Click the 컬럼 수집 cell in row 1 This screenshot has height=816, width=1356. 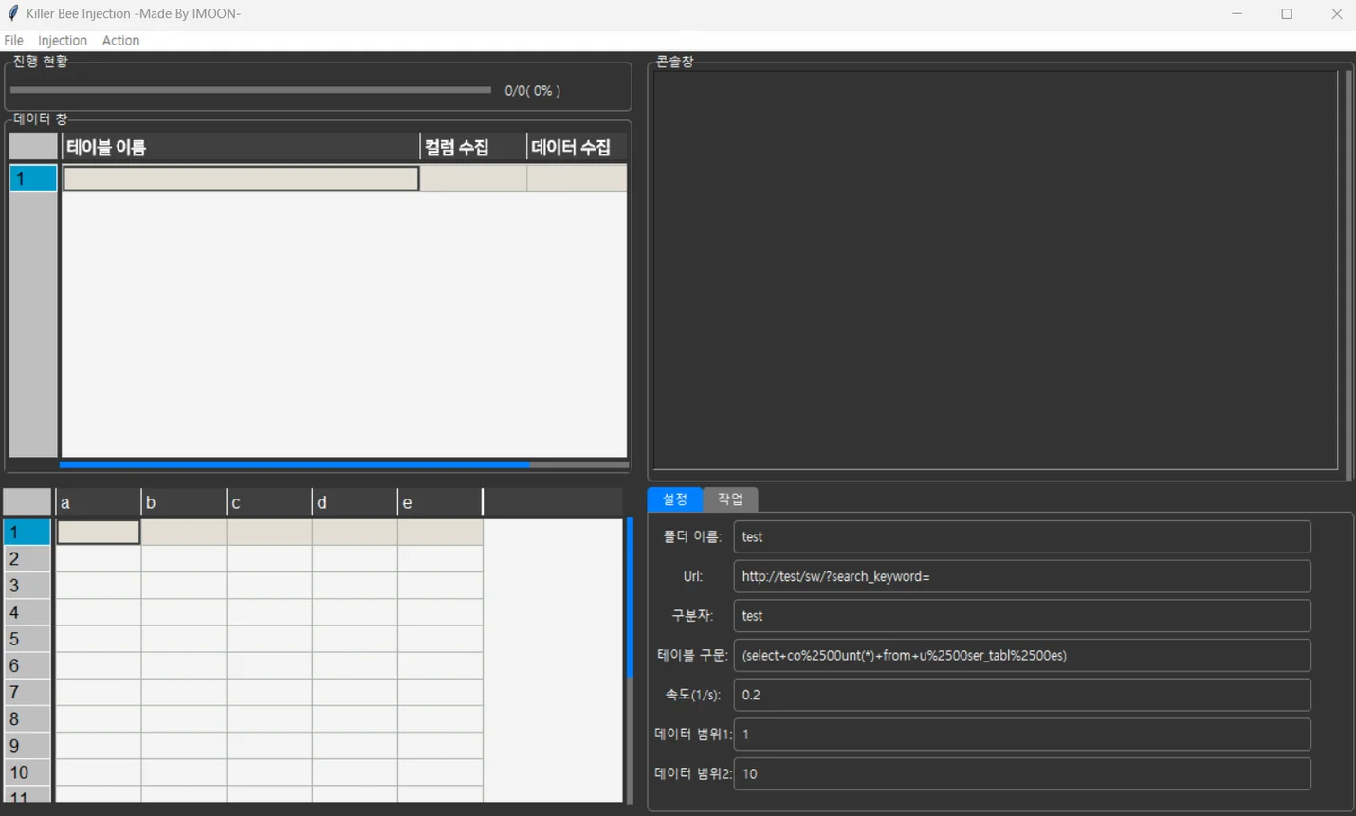473,178
